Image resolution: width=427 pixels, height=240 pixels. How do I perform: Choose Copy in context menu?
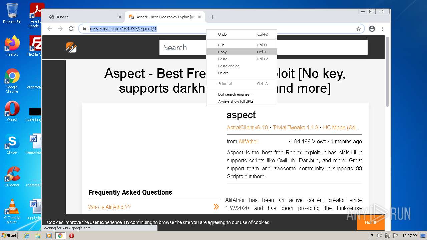pyautogui.click(x=242, y=52)
